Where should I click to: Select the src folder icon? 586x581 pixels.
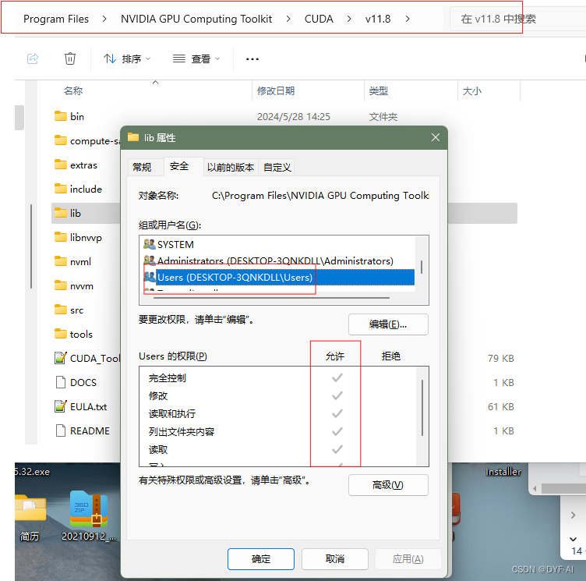pyautogui.click(x=61, y=310)
